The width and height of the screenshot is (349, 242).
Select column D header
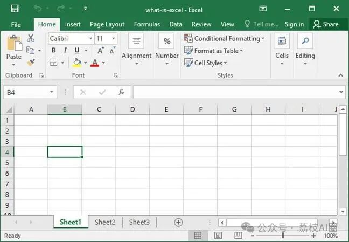[132, 109]
